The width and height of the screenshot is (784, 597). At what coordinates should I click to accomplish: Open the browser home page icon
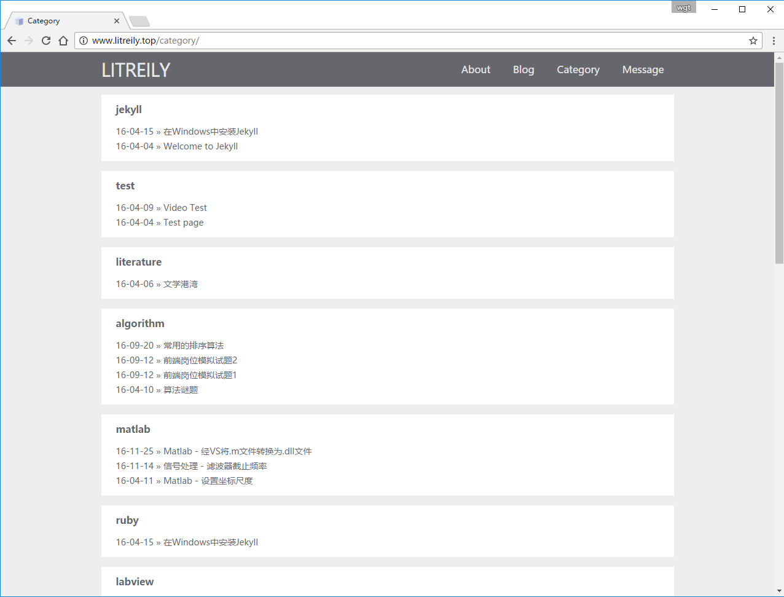coord(63,41)
